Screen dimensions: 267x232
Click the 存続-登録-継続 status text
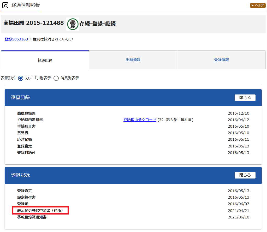click(97, 24)
